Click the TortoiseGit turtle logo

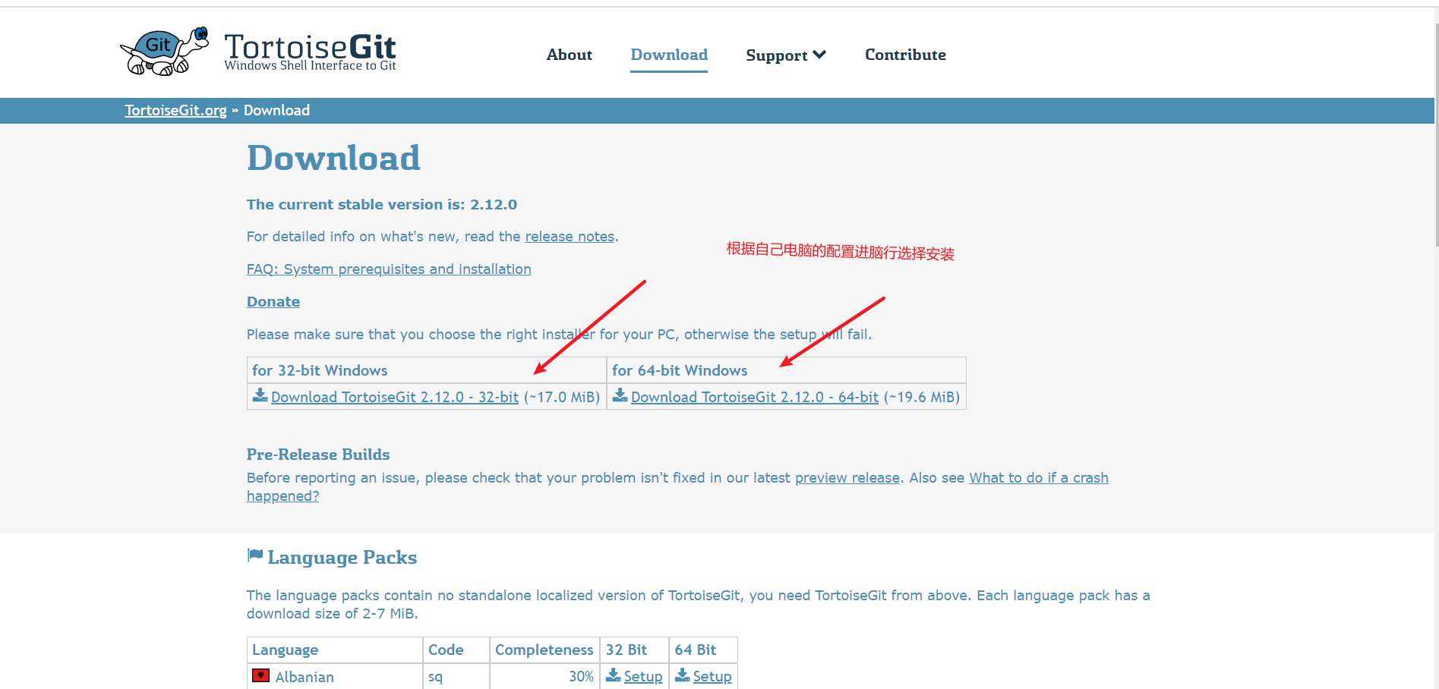coord(165,52)
